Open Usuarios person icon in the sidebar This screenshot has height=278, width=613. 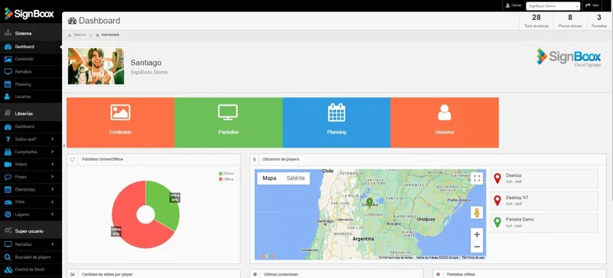click(x=7, y=96)
